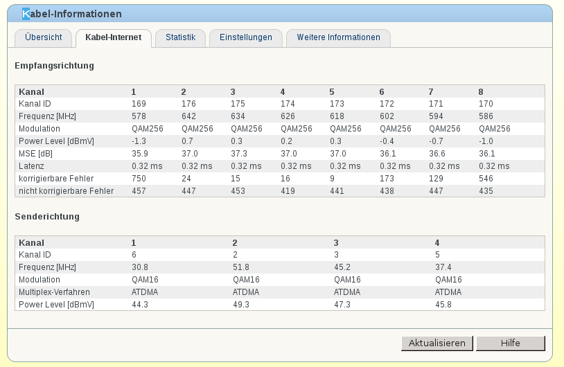Click downstream Kanal ID value 169

pos(139,104)
